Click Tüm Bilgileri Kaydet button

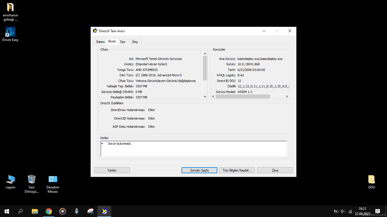pyautogui.click(x=237, y=170)
